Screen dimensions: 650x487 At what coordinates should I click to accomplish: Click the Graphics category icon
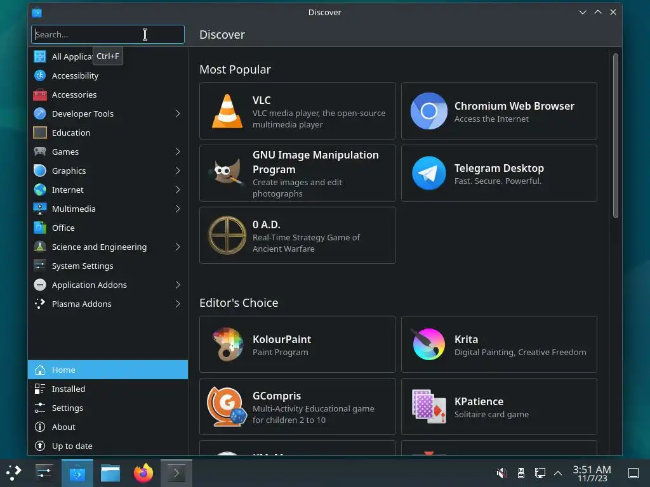[40, 171]
